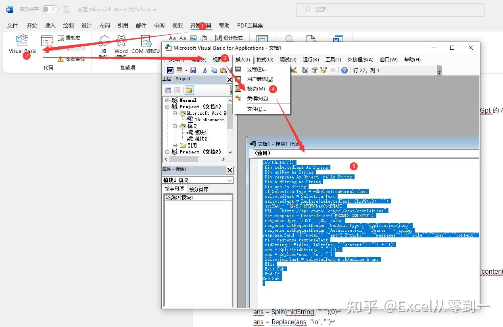
Task: Collapse the Project (文档1) tree node
Action: pos(168,107)
